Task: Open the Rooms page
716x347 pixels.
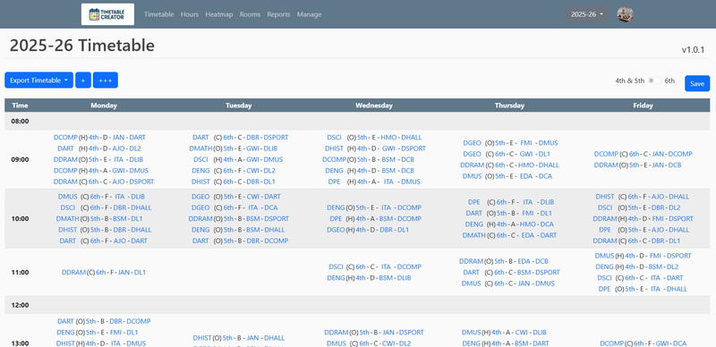Action: click(250, 14)
